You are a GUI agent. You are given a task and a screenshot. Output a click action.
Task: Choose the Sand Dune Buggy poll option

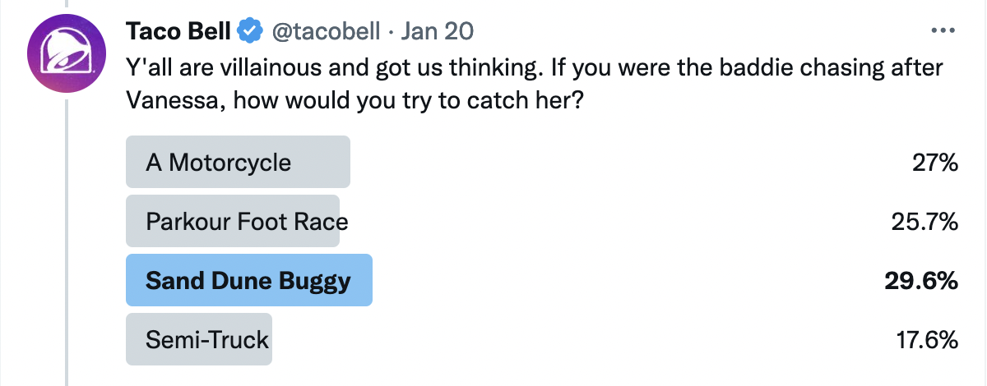pos(248,281)
